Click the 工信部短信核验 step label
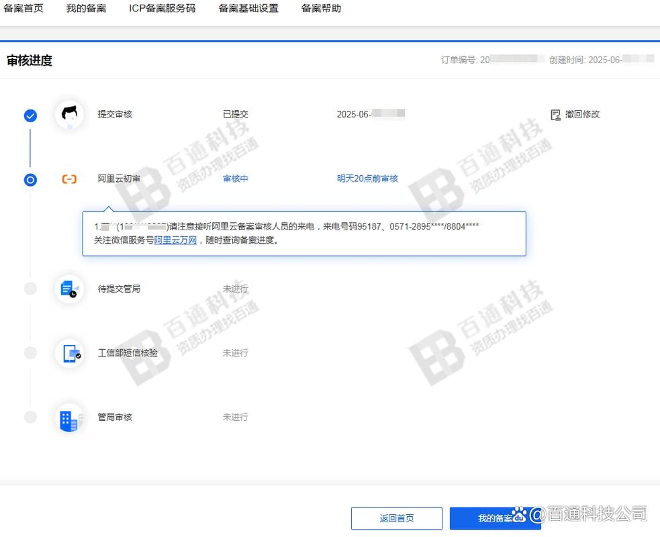This screenshot has width=660, height=537. (x=128, y=352)
